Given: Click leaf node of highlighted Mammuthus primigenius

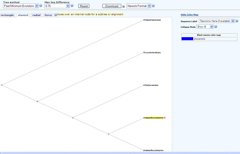Looking at the screenshot, I should (144, 118).
